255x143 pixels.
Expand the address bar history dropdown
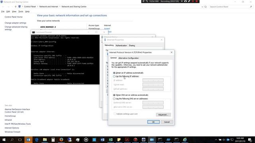point(202,7)
